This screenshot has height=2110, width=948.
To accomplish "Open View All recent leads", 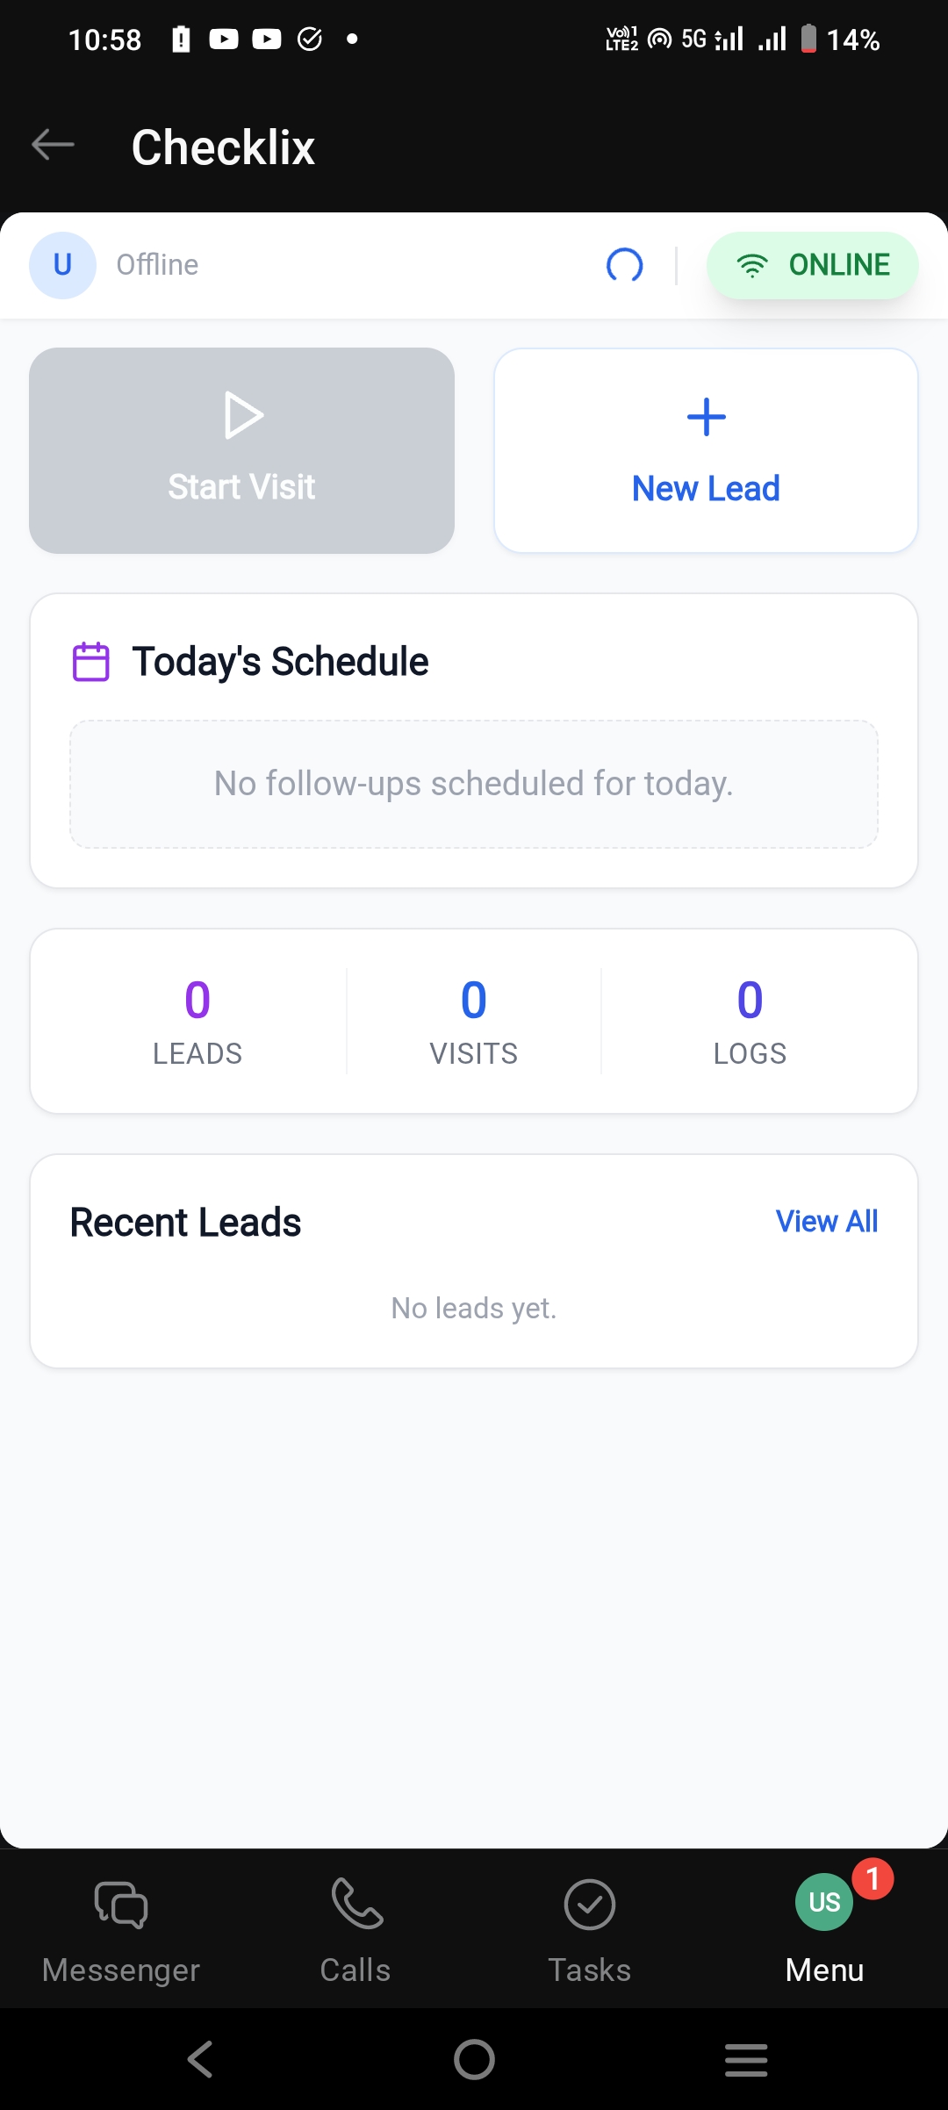I will pyautogui.click(x=826, y=1221).
